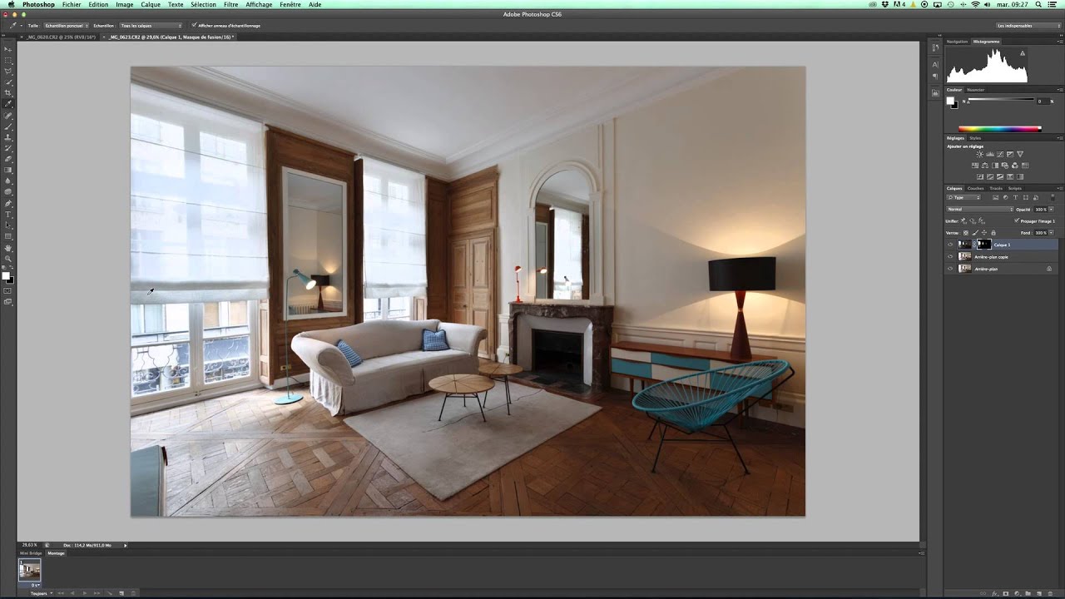The width and height of the screenshot is (1065, 599).
Task: Open the blend mode Normal dropdown
Action: 980,210
